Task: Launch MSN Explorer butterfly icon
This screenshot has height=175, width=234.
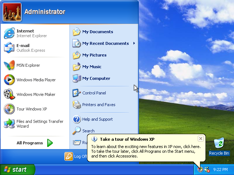Action: [9, 65]
